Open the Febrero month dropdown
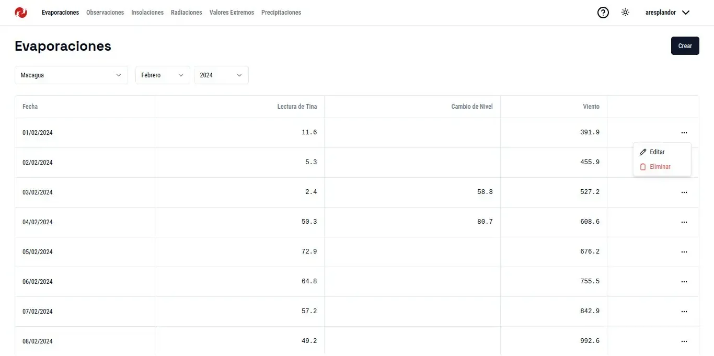This screenshot has height=356, width=714. click(163, 75)
